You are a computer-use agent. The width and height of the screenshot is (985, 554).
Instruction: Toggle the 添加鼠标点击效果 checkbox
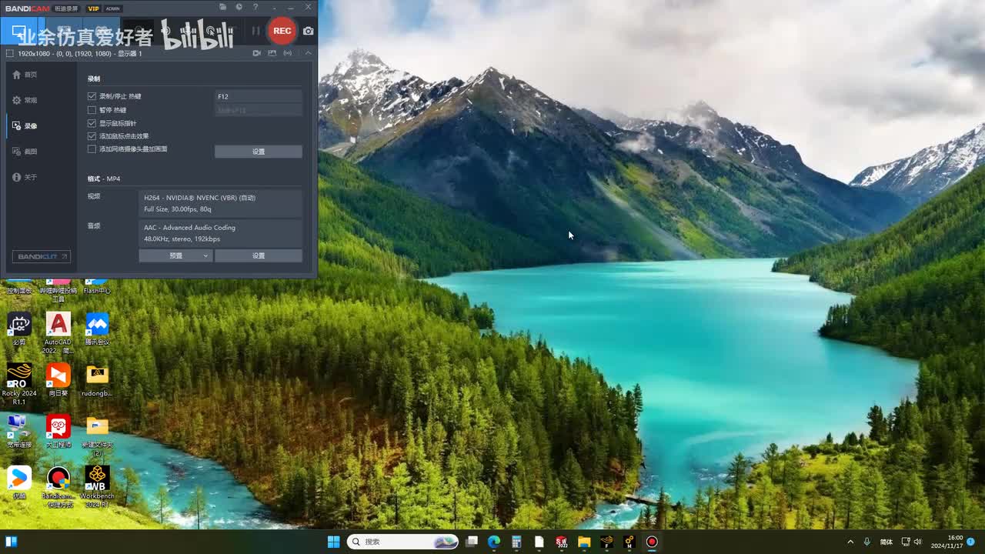pos(92,136)
